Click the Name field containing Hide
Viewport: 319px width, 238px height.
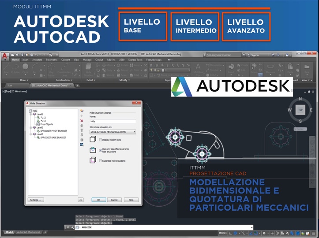(x=113, y=121)
